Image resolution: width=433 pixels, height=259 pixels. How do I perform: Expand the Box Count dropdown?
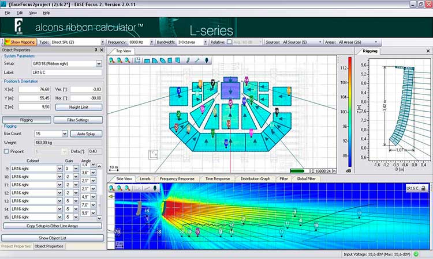[65, 134]
